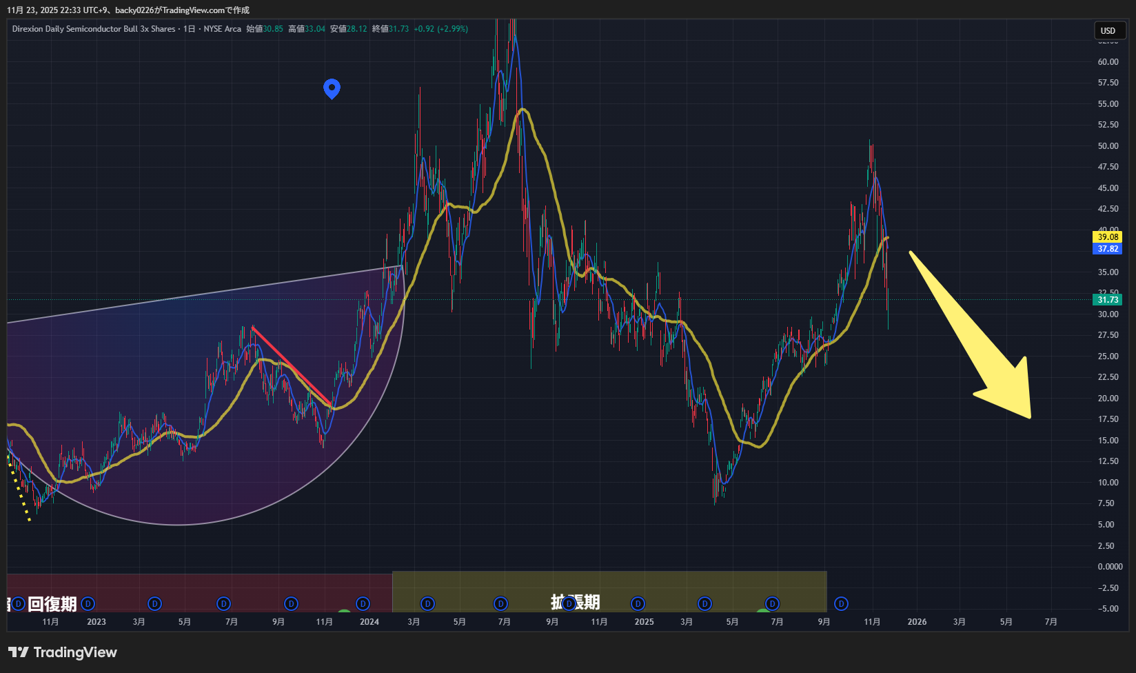
Task: Click the TradingView logo
Action: [x=63, y=652]
